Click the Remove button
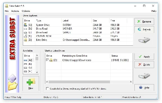 tap(144, 21)
